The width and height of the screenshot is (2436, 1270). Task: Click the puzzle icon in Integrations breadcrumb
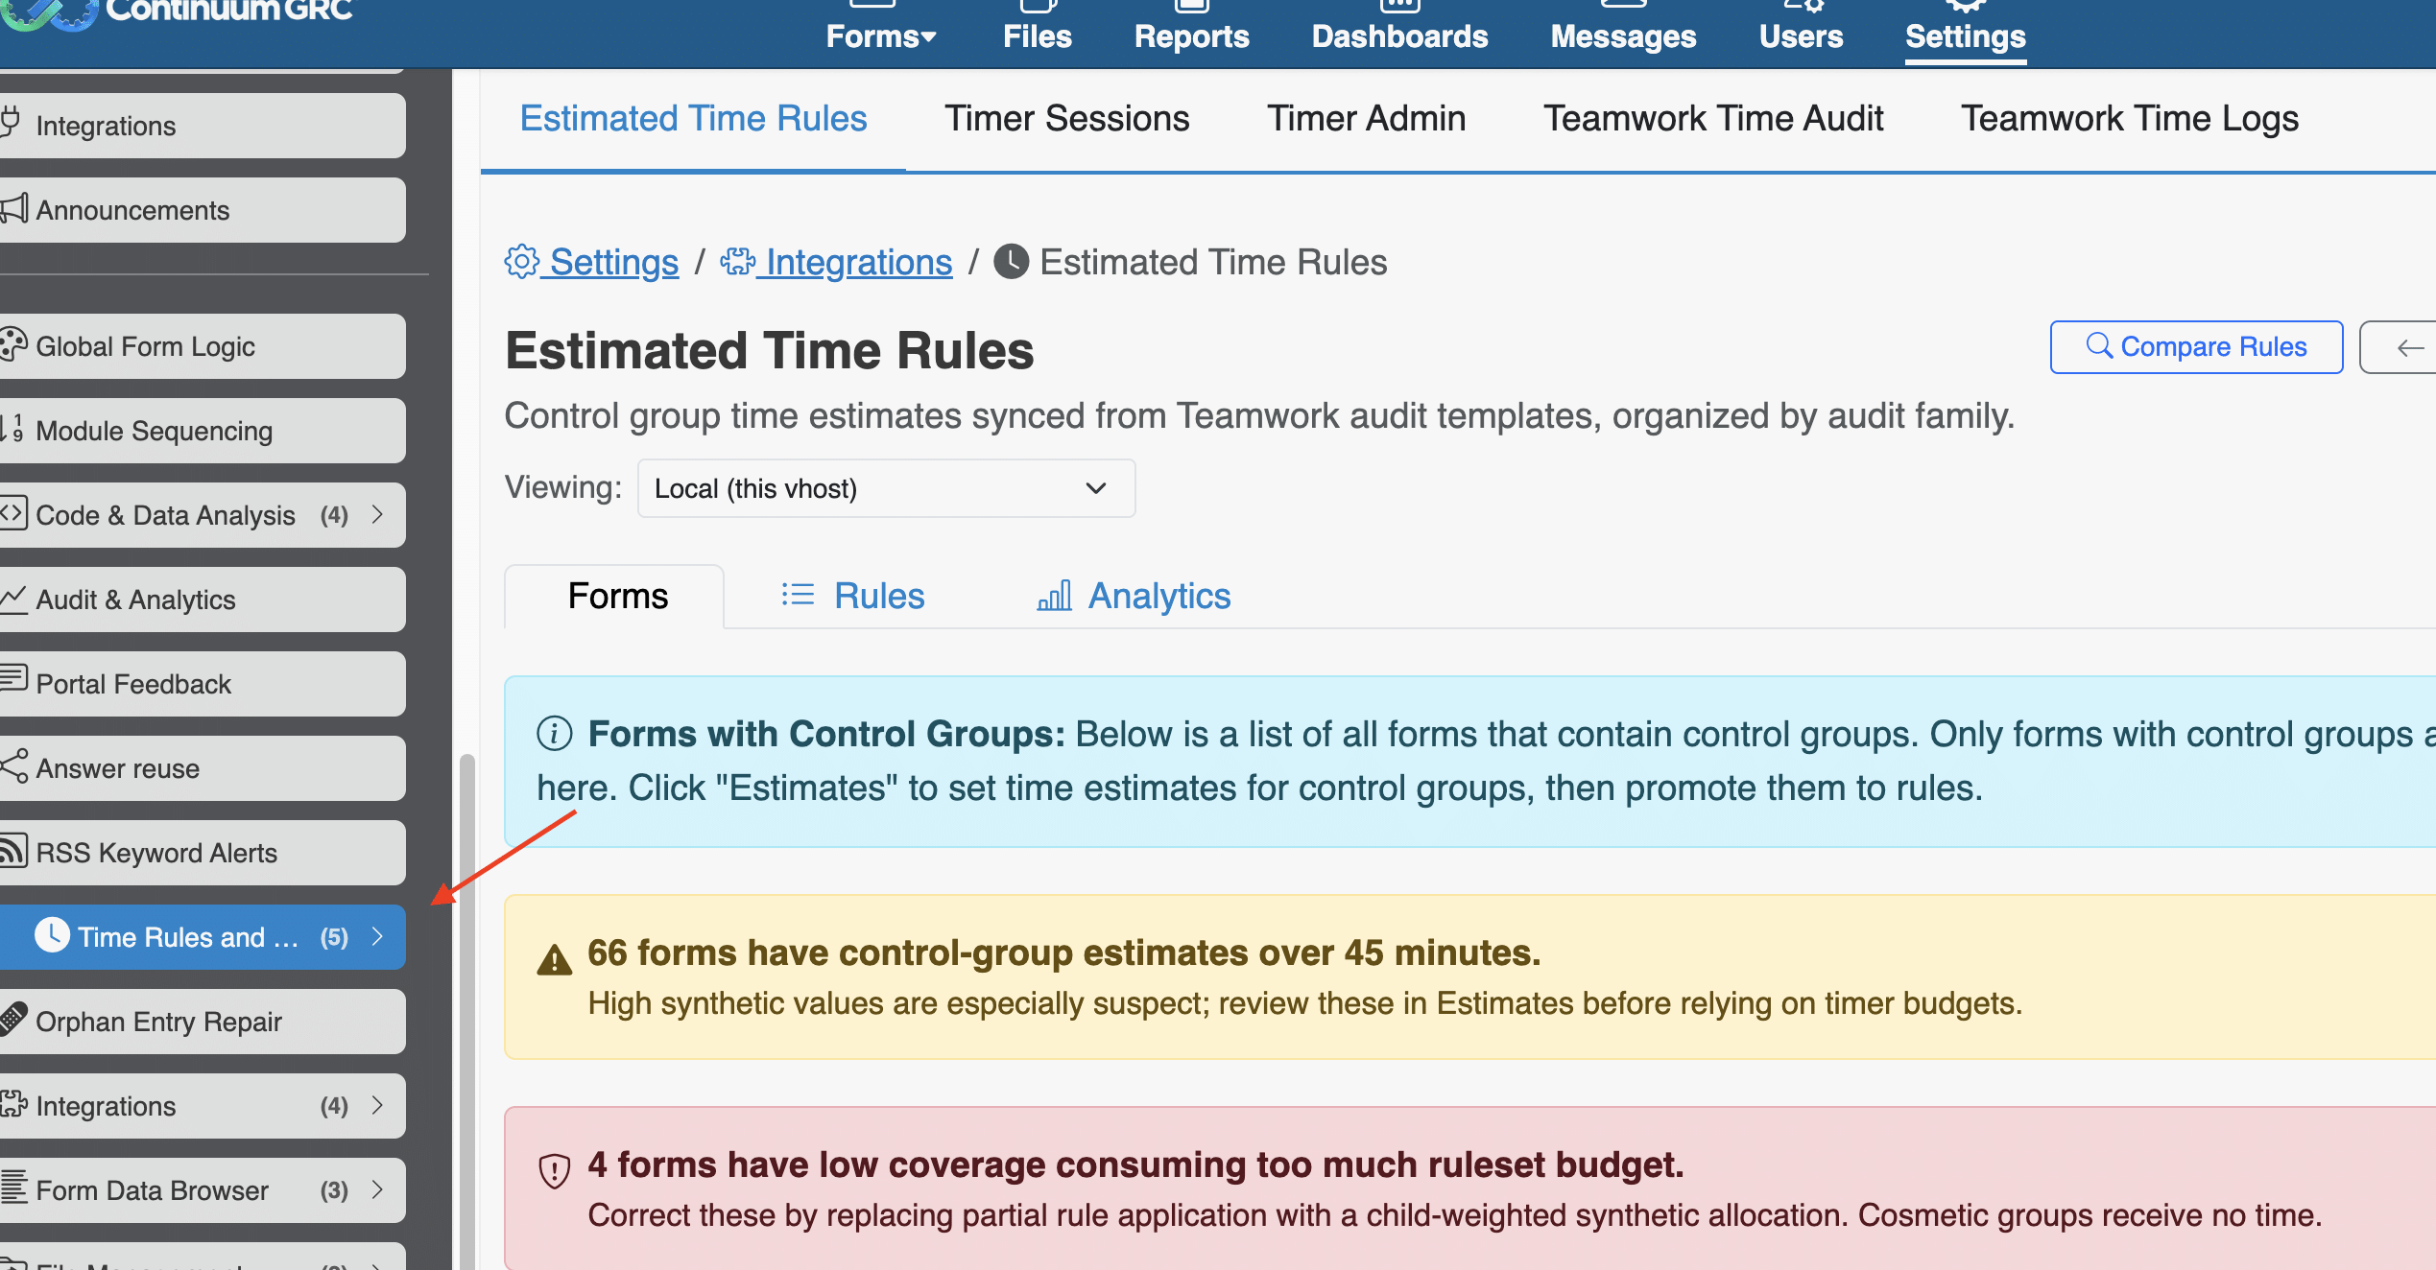tap(738, 262)
